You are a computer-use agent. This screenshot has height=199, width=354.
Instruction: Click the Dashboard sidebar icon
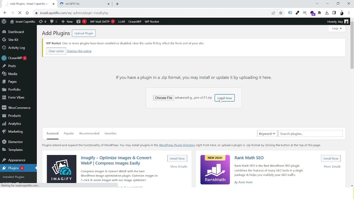(x=4, y=32)
